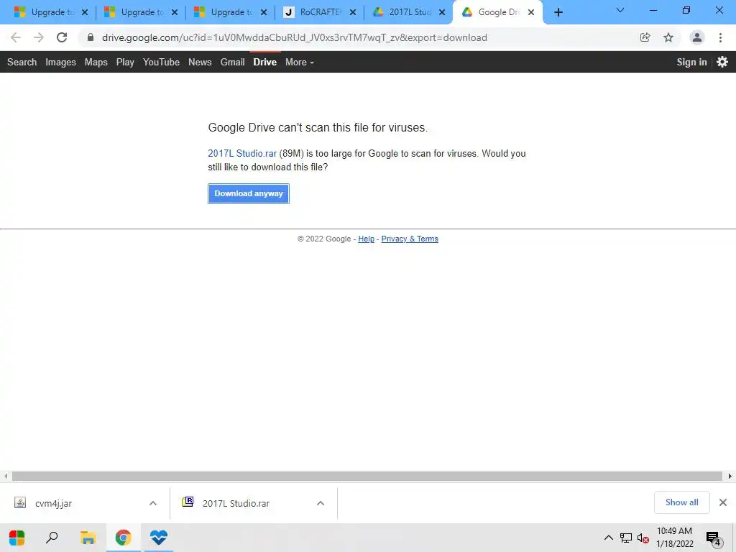Switch to the RoCRAFTE tab
This screenshot has height=552, width=736.
click(x=320, y=12)
